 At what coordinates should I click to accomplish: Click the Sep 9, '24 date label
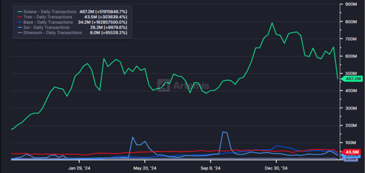pos(211,168)
